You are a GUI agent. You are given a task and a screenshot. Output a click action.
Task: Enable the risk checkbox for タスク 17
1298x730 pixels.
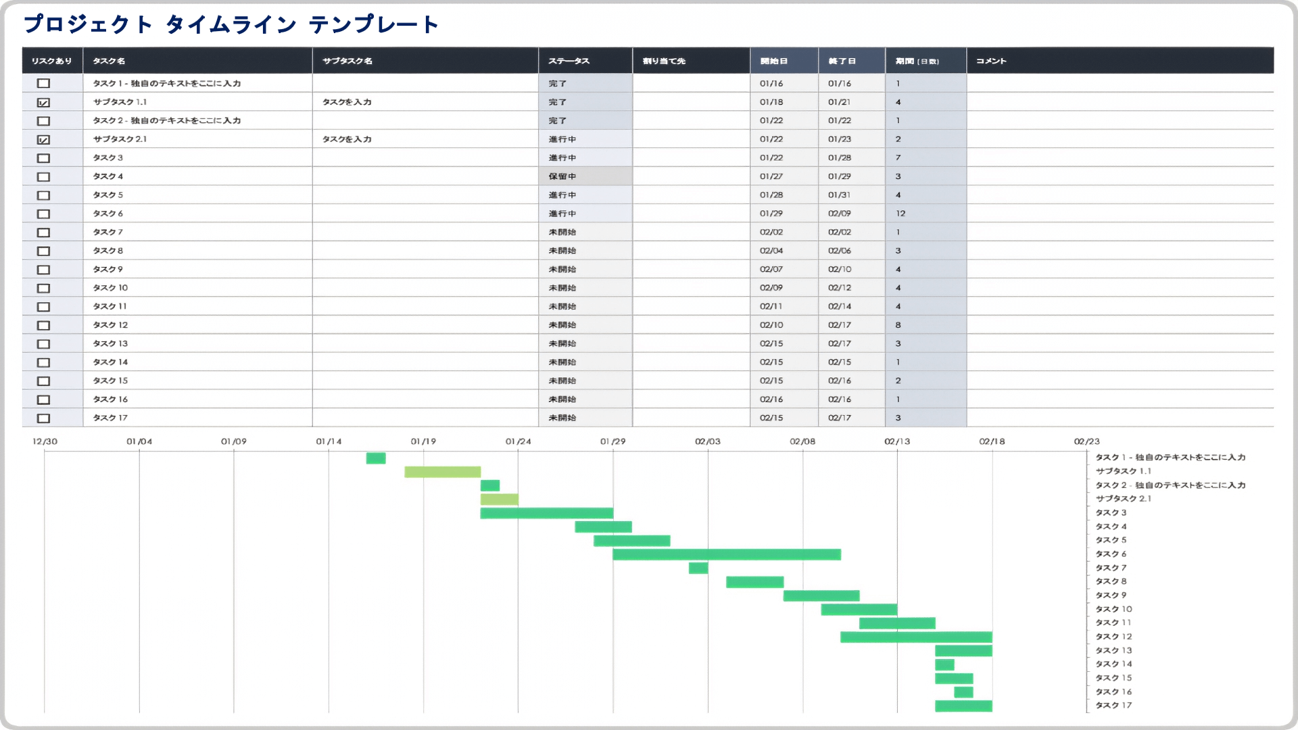click(x=43, y=418)
